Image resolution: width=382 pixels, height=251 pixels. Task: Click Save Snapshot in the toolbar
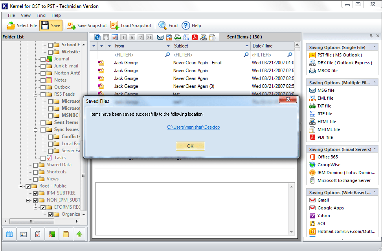pyautogui.click(x=87, y=25)
